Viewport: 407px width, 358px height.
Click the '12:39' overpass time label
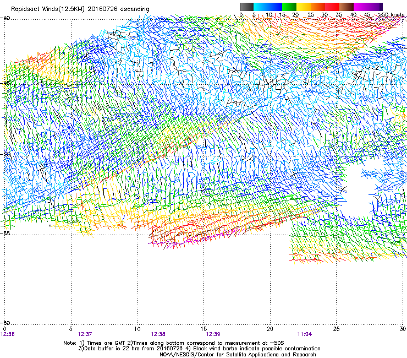click(213, 334)
